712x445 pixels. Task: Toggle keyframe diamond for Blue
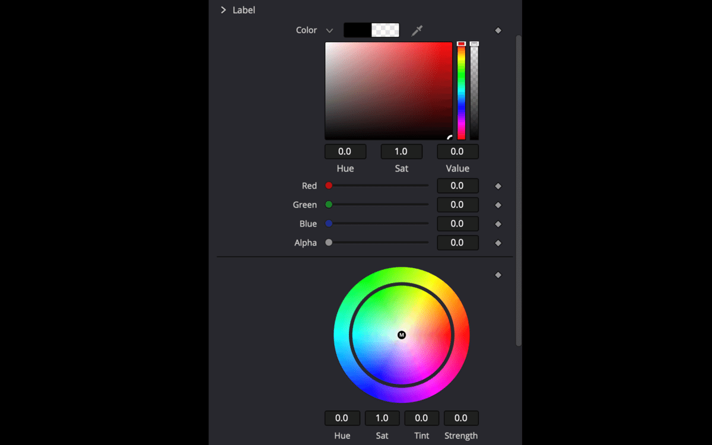coord(498,224)
